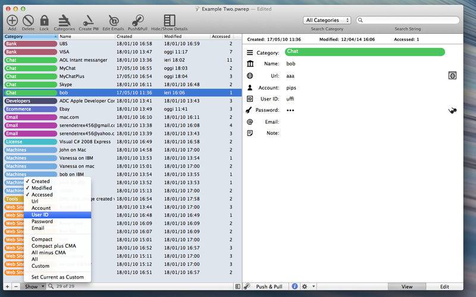Choose All minus CMA menu item
The height and width of the screenshot is (297, 476).
coord(57,252)
